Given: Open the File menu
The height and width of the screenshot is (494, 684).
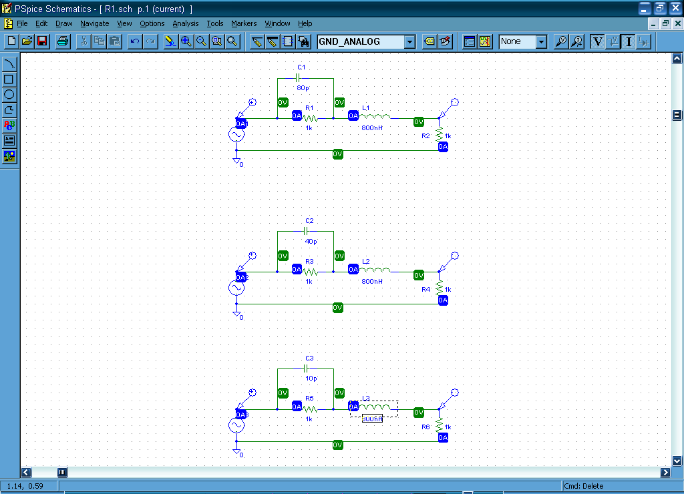Looking at the screenshot, I should (x=22, y=23).
